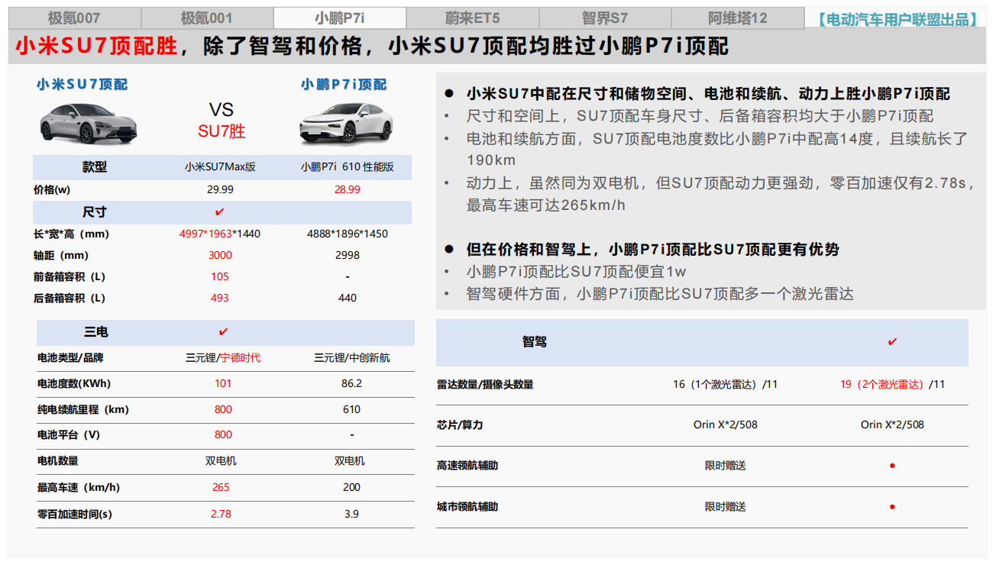The height and width of the screenshot is (568, 996).
Task: Click the battery capacity value 101
Action: coord(223,383)
